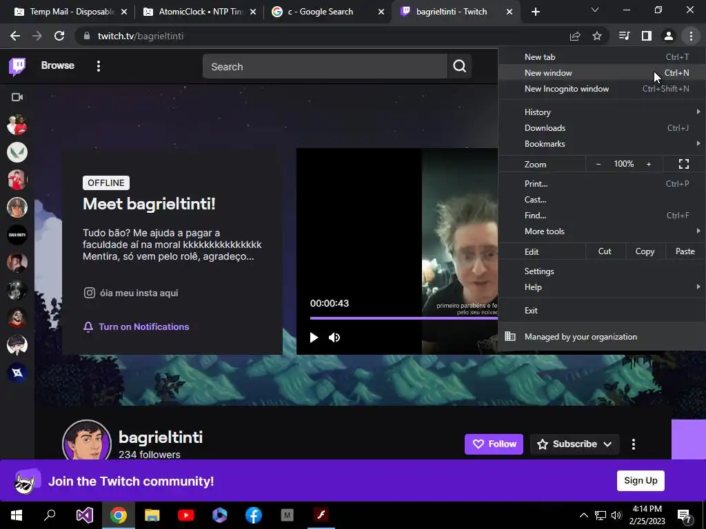The image size is (706, 529).
Task: Click Cut in the Edit row
Action: pyautogui.click(x=605, y=251)
